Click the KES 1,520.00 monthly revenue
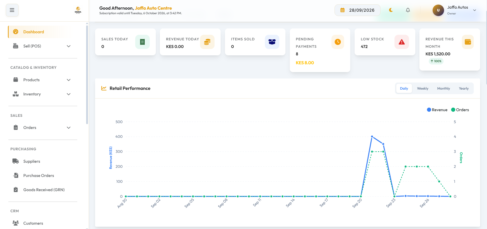Image resolution: width=487 pixels, height=229 pixels. click(438, 54)
